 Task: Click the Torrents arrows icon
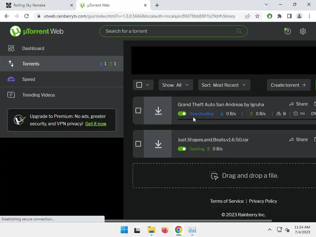(x=11, y=64)
